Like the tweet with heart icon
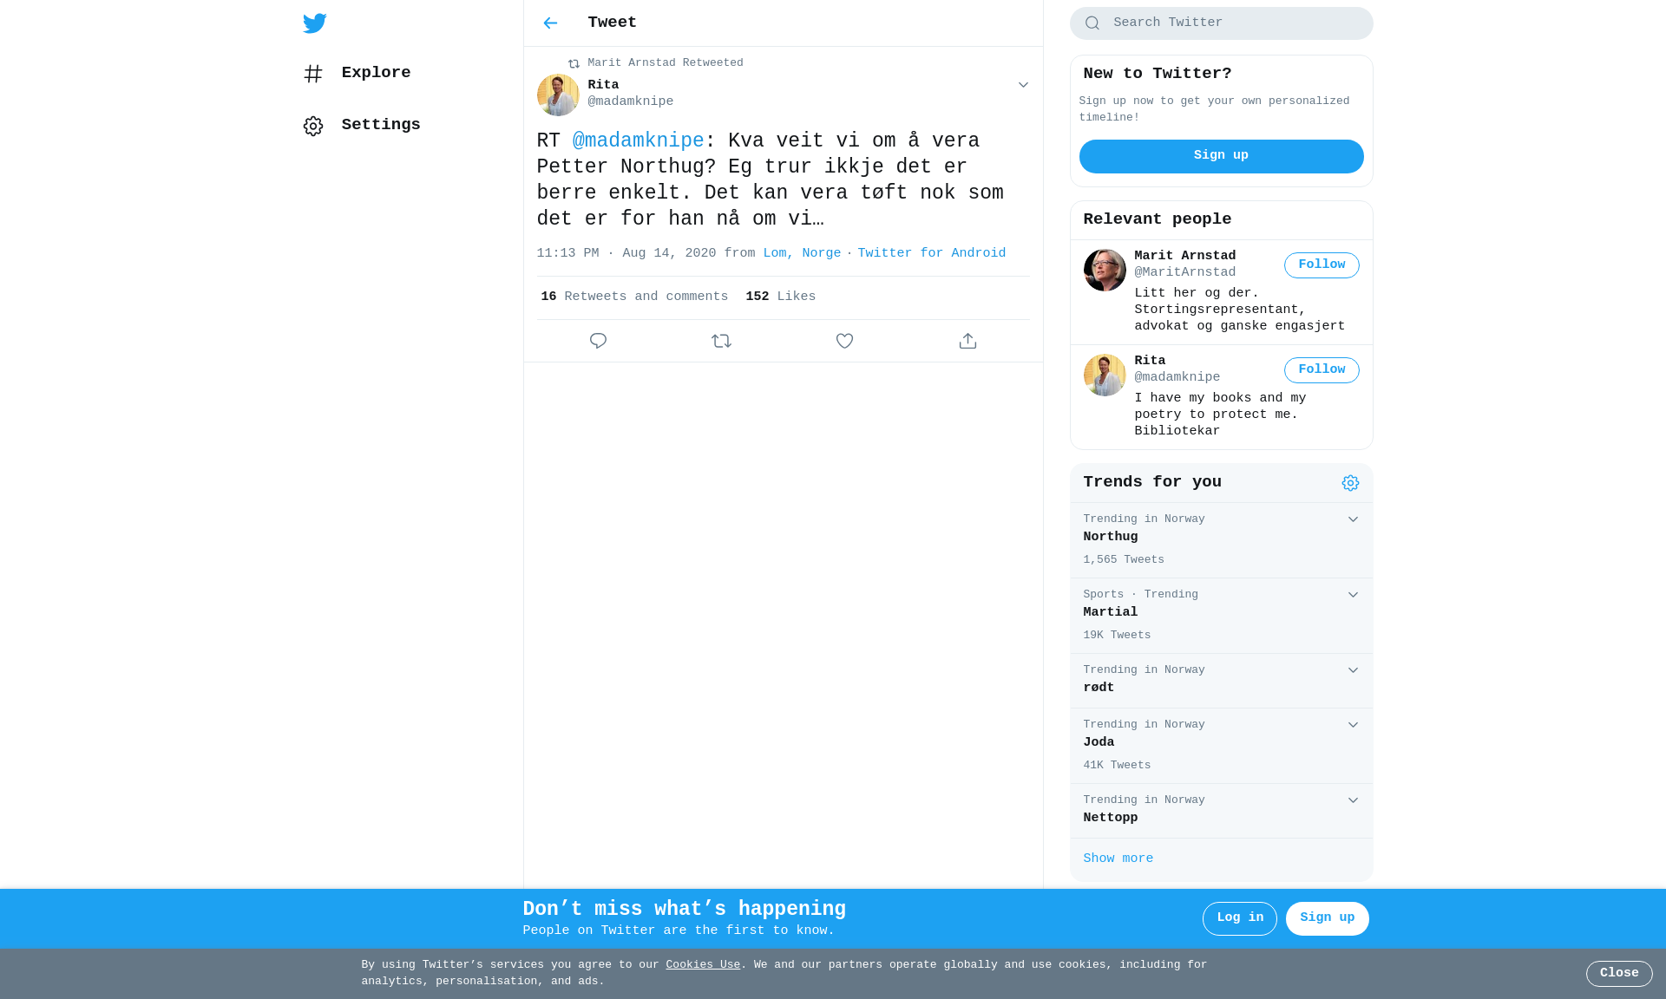Screen dimensions: 1666x999 click(x=844, y=341)
